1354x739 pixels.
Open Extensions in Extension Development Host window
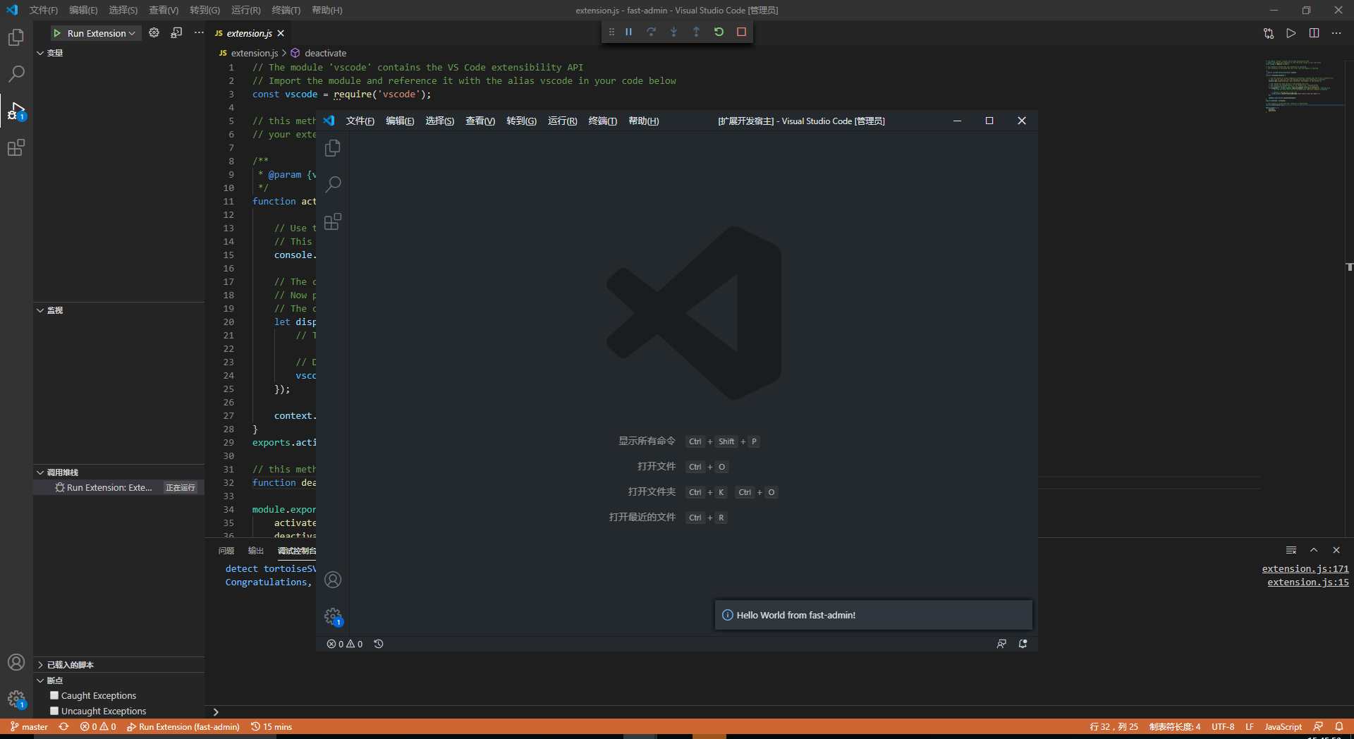[333, 221]
